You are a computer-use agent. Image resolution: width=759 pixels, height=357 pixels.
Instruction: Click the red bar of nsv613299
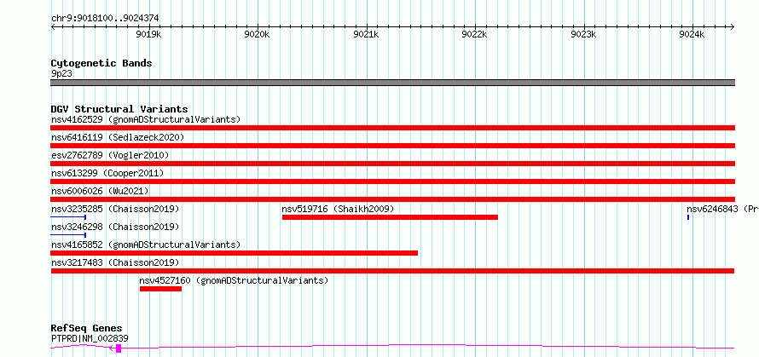(x=392, y=181)
